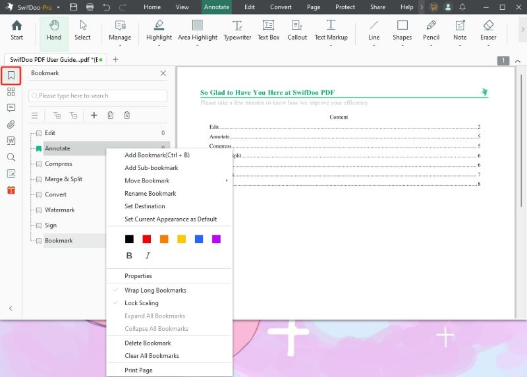Open the Home ribbon tab
This screenshot has height=377, width=527.
[152, 7]
